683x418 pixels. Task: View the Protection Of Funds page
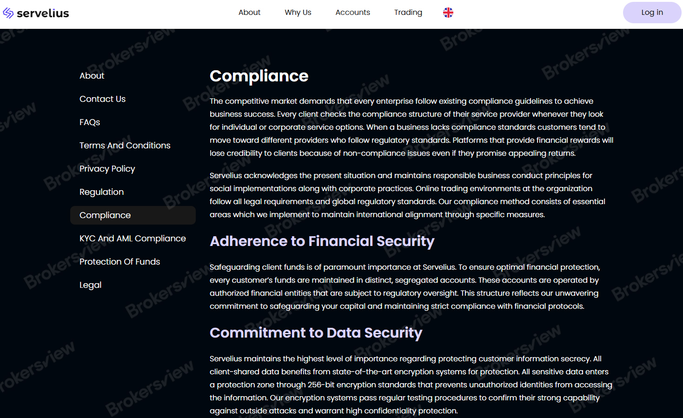click(x=119, y=261)
